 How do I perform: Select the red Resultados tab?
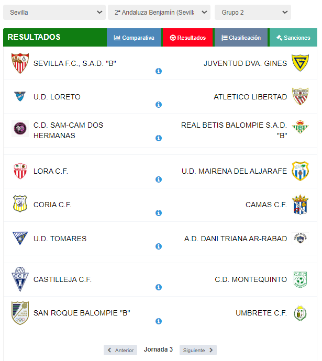coord(188,38)
